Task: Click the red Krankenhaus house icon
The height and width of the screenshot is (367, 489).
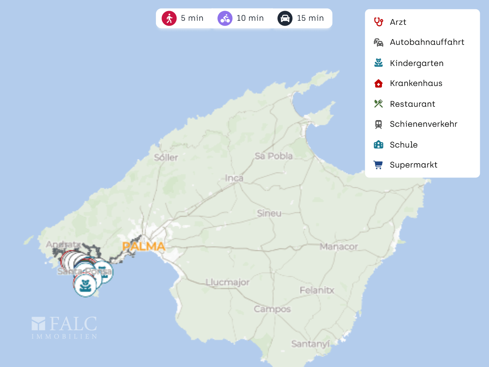Action: point(378,83)
